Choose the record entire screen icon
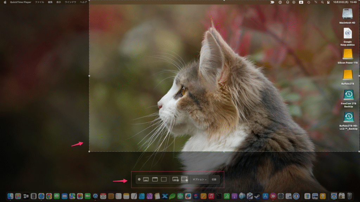This screenshot has width=360, height=202. 175,179
